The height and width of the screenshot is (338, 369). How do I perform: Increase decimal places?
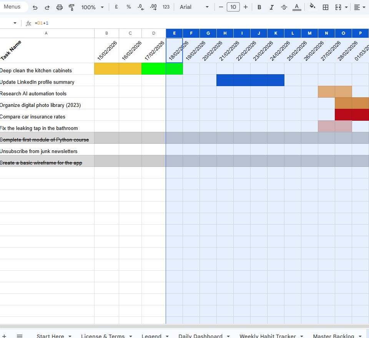[153, 7]
